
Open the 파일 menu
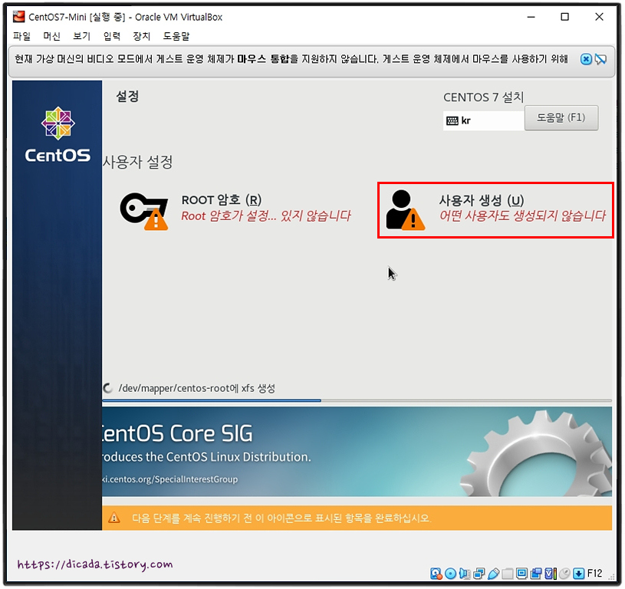pyautogui.click(x=21, y=36)
